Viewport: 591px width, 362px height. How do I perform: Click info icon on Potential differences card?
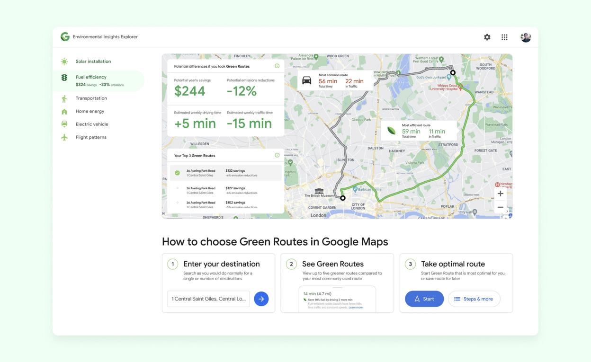(277, 66)
